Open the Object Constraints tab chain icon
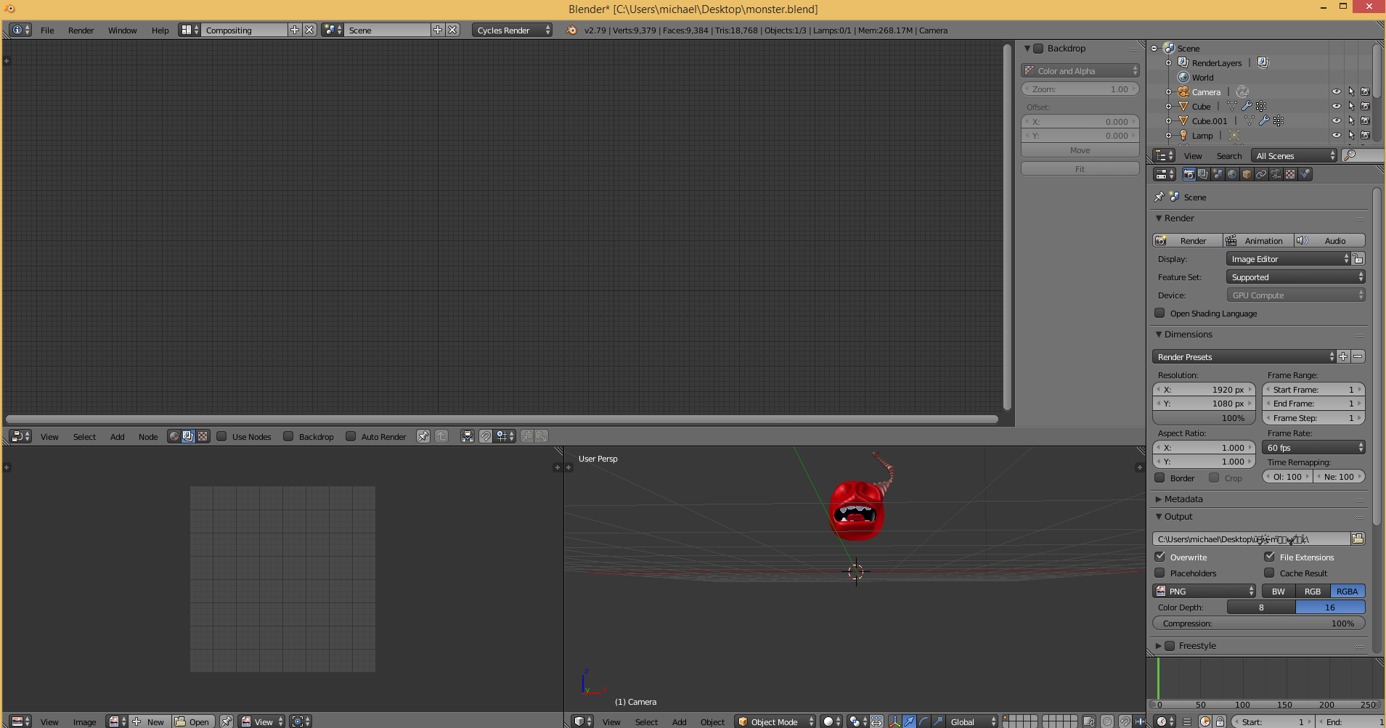The height and width of the screenshot is (728, 1386). pyautogui.click(x=1261, y=174)
